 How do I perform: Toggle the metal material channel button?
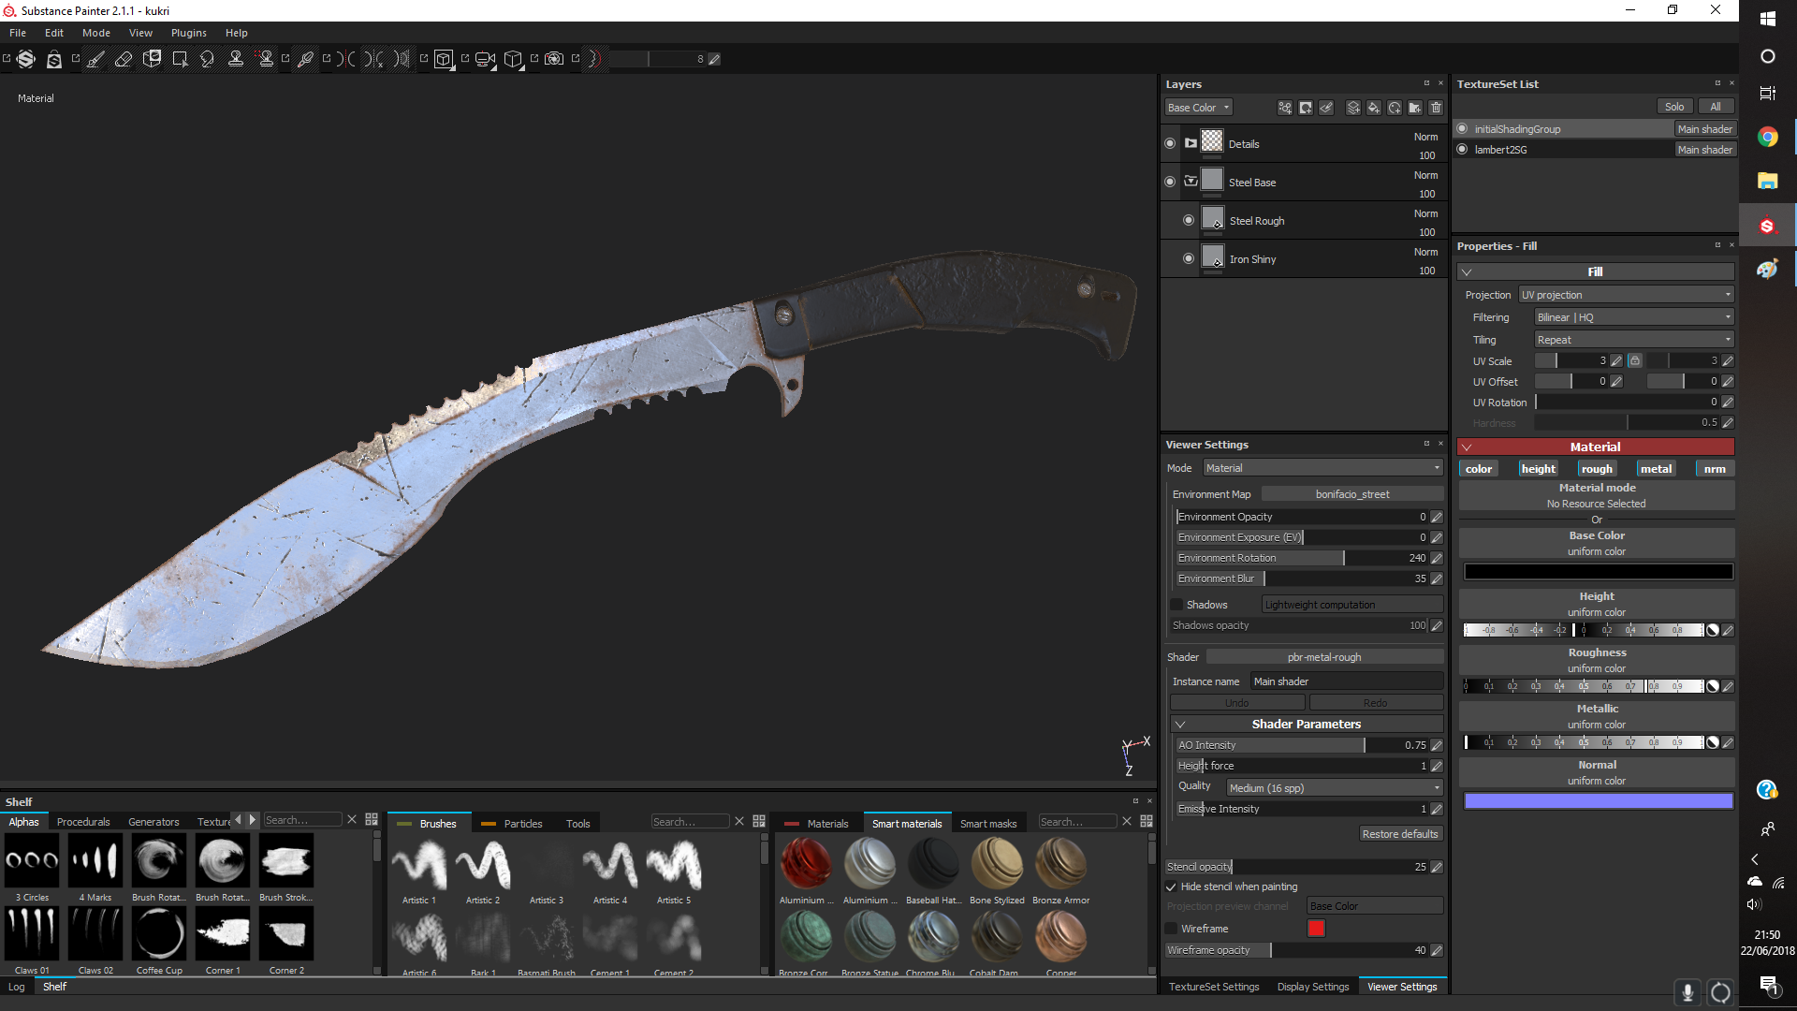1656,469
